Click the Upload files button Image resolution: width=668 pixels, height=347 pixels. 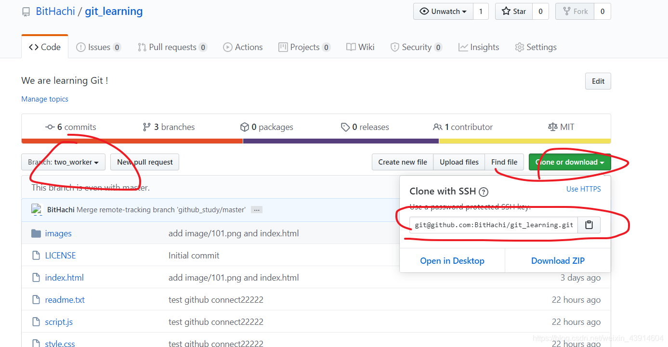point(459,162)
